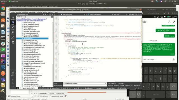Click Find Previous button
The image size is (179, 100).
tap(112, 83)
